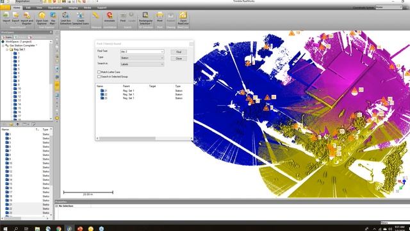Switch to the Edit ribbon tab

(x=28, y=8)
